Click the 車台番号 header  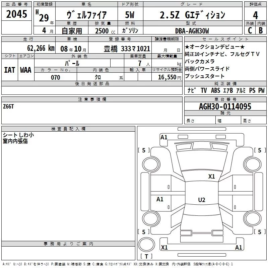tap(225, 99)
